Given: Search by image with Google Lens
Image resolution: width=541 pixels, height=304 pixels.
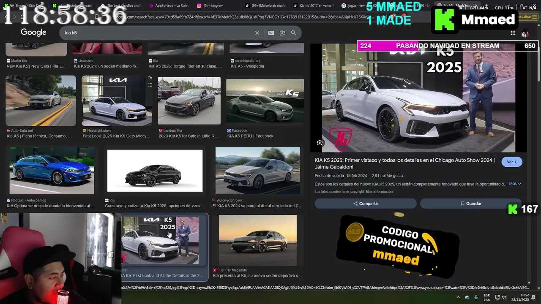Looking at the screenshot, I should [282, 33].
